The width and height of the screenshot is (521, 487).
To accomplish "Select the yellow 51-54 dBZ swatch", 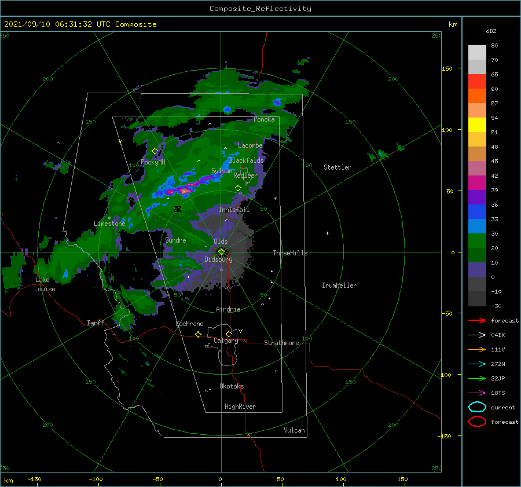I will point(477,125).
